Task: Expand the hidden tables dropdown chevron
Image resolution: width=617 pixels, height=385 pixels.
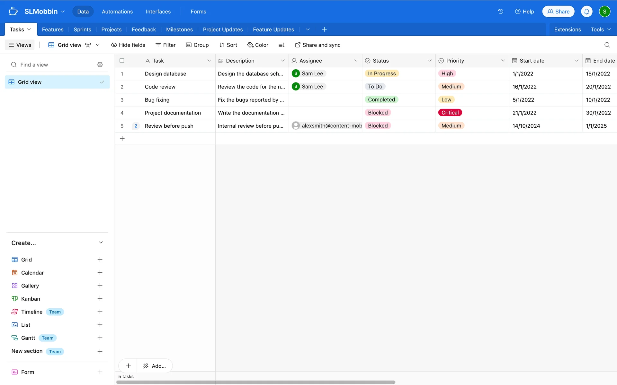Action: pyautogui.click(x=308, y=30)
